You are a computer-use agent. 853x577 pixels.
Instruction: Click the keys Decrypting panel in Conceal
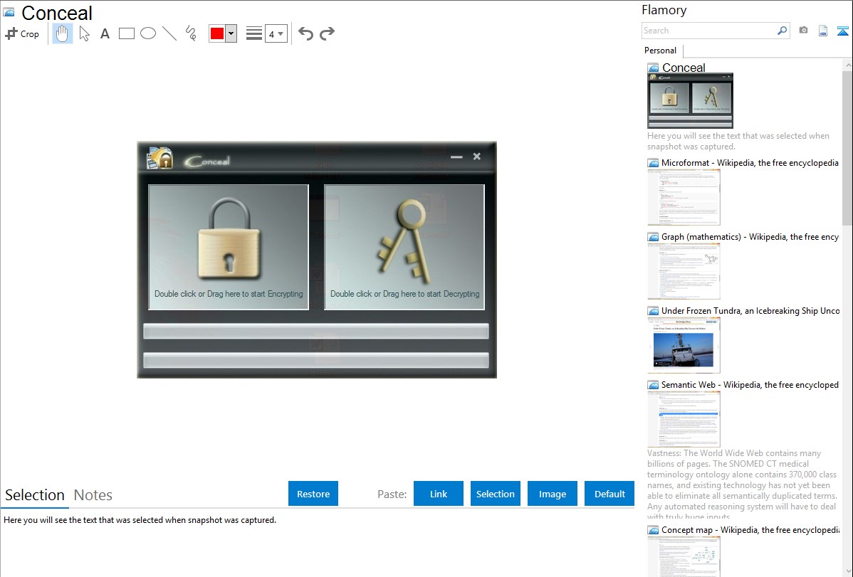pyautogui.click(x=404, y=247)
